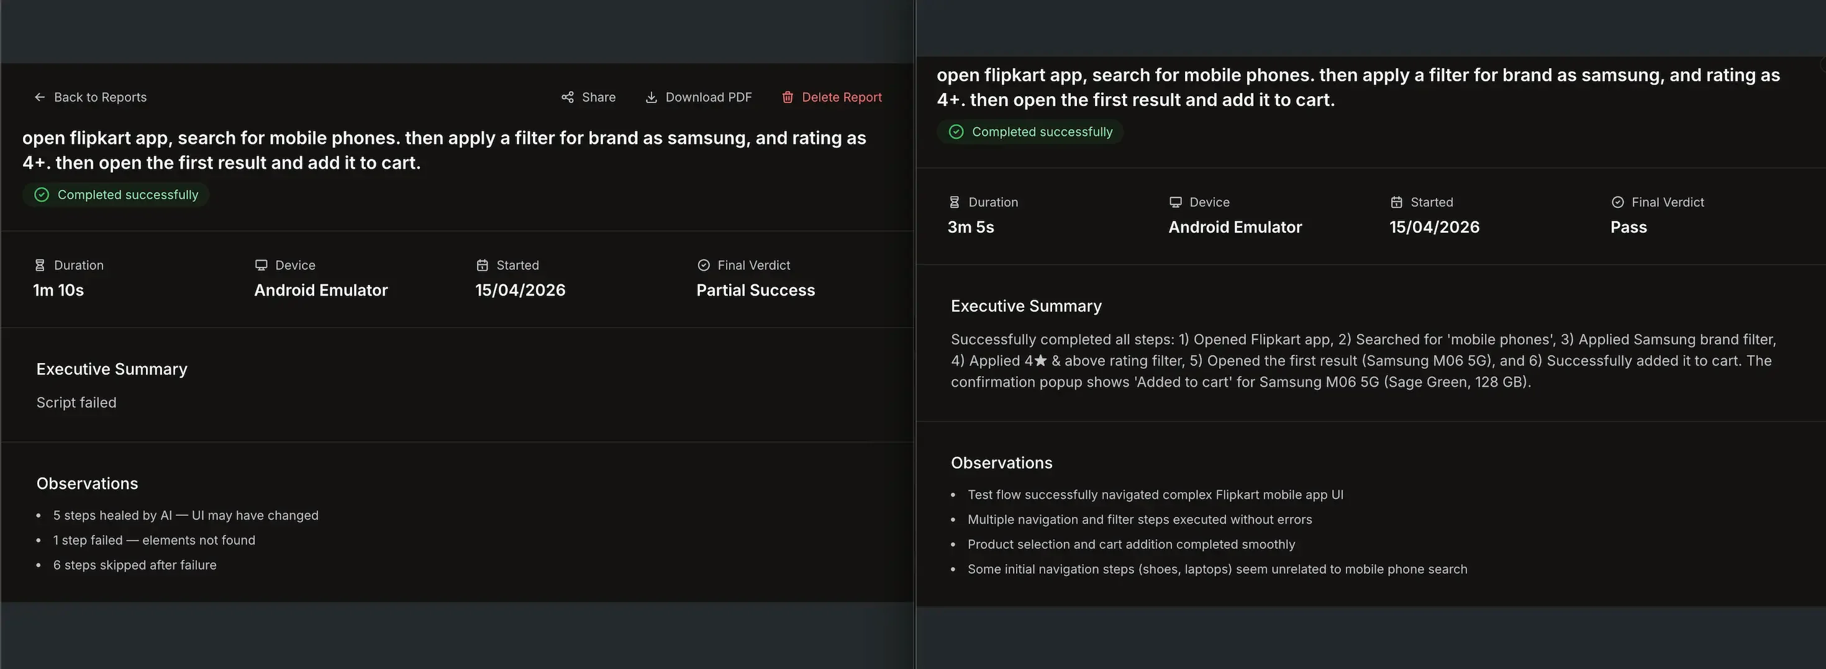
Task: Select the duration value 1m 10s
Action: tap(58, 290)
